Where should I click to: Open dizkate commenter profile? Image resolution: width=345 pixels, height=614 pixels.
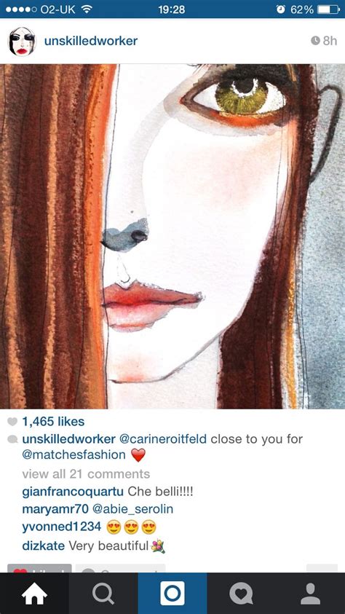tap(44, 546)
